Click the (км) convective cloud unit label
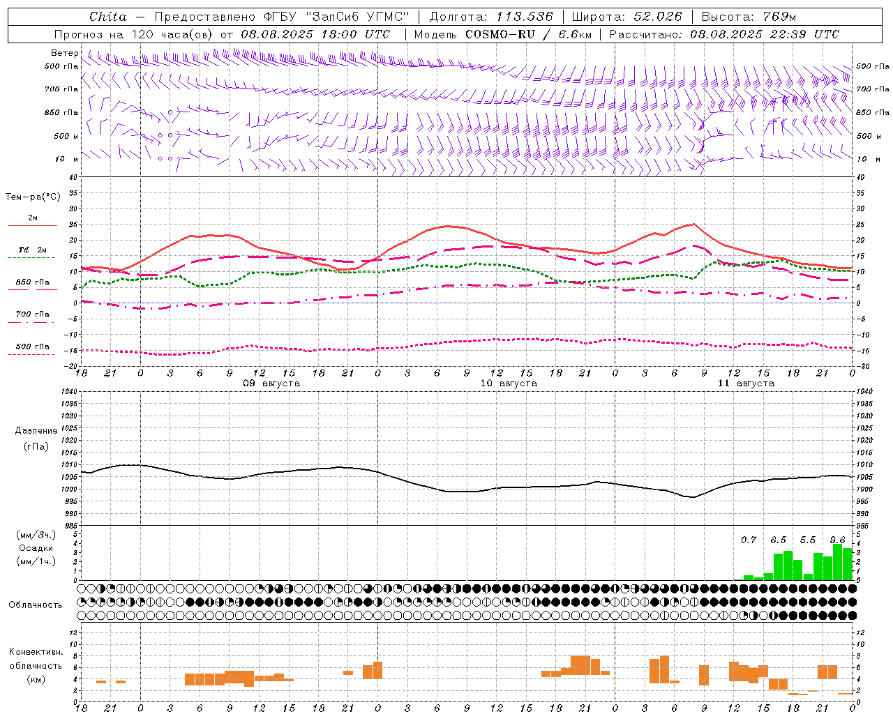Screen dimensions: 893x714 (x=36, y=679)
